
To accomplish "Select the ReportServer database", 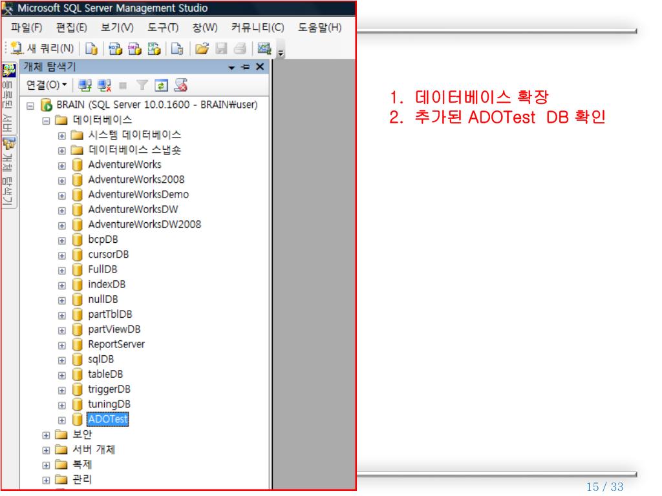I will click(116, 344).
